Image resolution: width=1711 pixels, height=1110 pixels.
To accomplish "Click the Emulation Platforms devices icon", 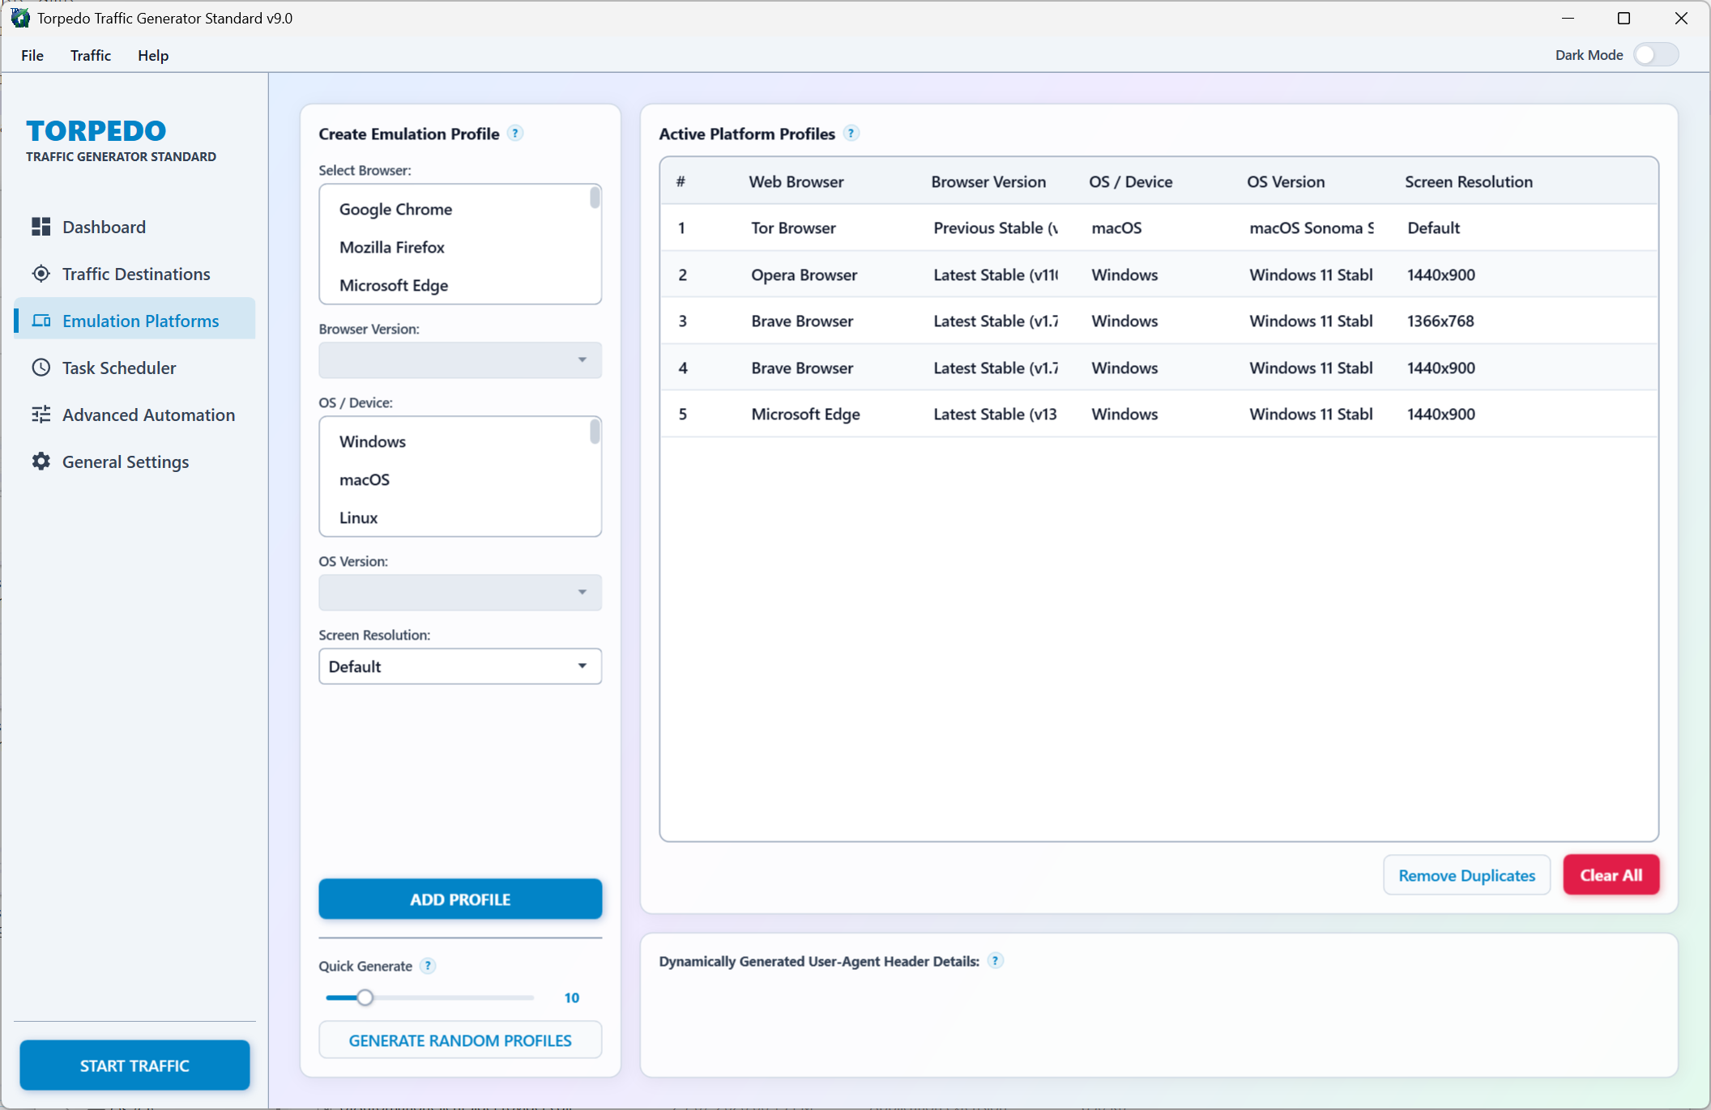I will tap(41, 321).
